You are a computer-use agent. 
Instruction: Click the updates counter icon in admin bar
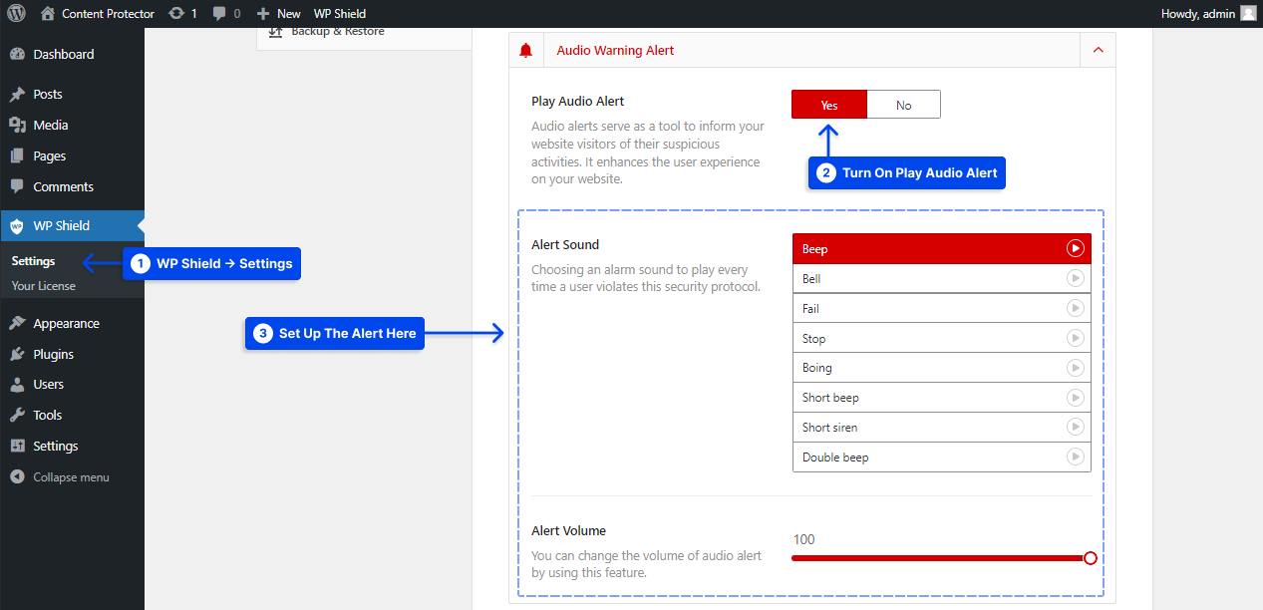(177, 13)
